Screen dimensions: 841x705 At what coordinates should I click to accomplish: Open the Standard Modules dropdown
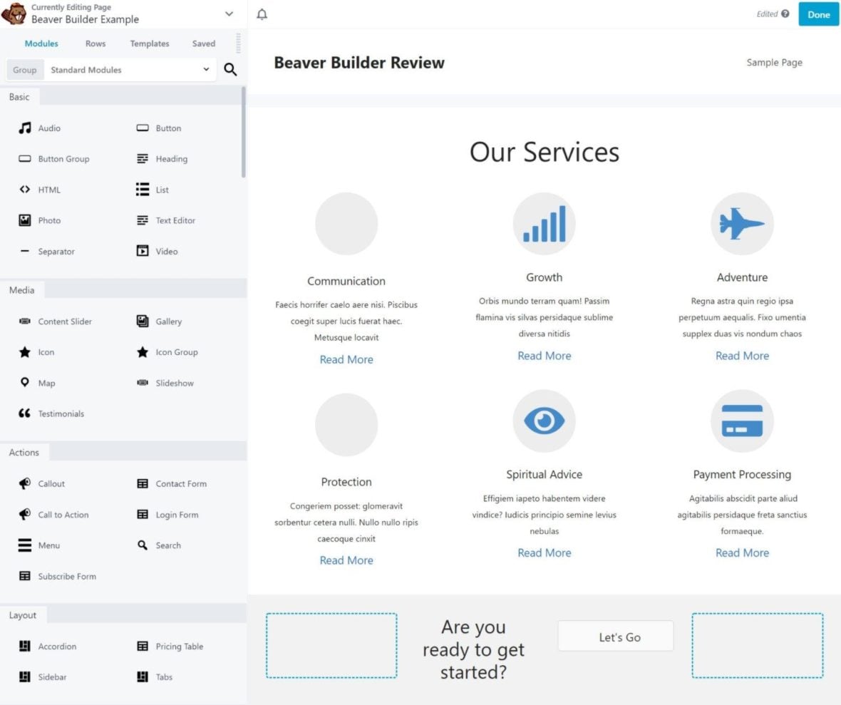(130, 70)
